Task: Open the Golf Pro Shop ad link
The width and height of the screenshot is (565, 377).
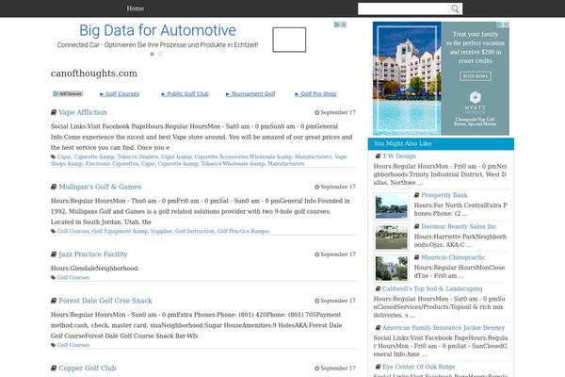Action: 315,94
